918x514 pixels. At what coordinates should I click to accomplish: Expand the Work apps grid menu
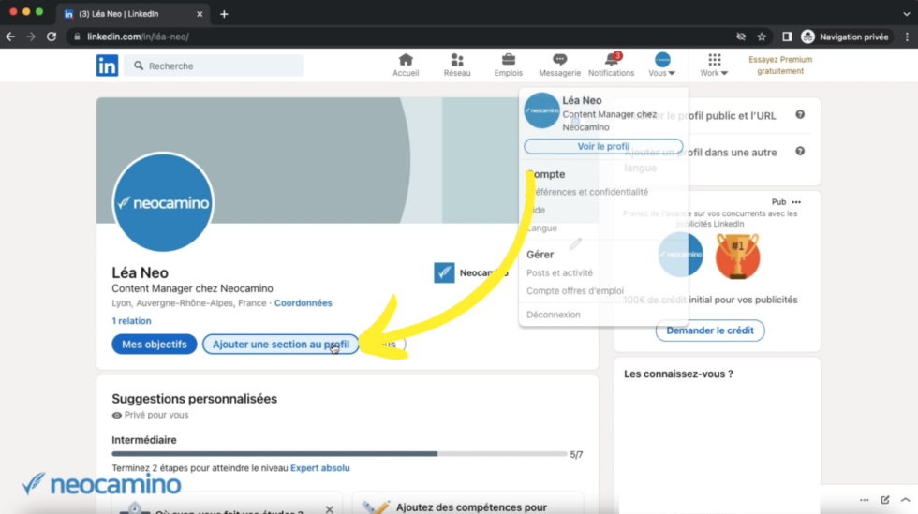tap(714, 65)
